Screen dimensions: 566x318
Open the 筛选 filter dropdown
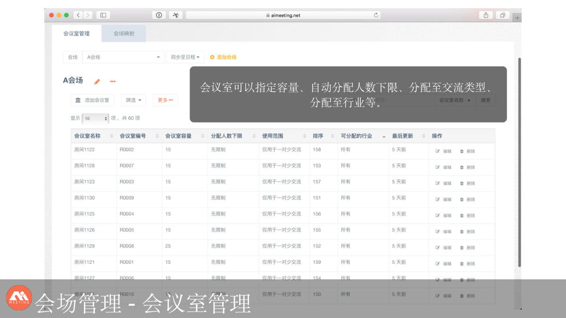pos(133,100)
